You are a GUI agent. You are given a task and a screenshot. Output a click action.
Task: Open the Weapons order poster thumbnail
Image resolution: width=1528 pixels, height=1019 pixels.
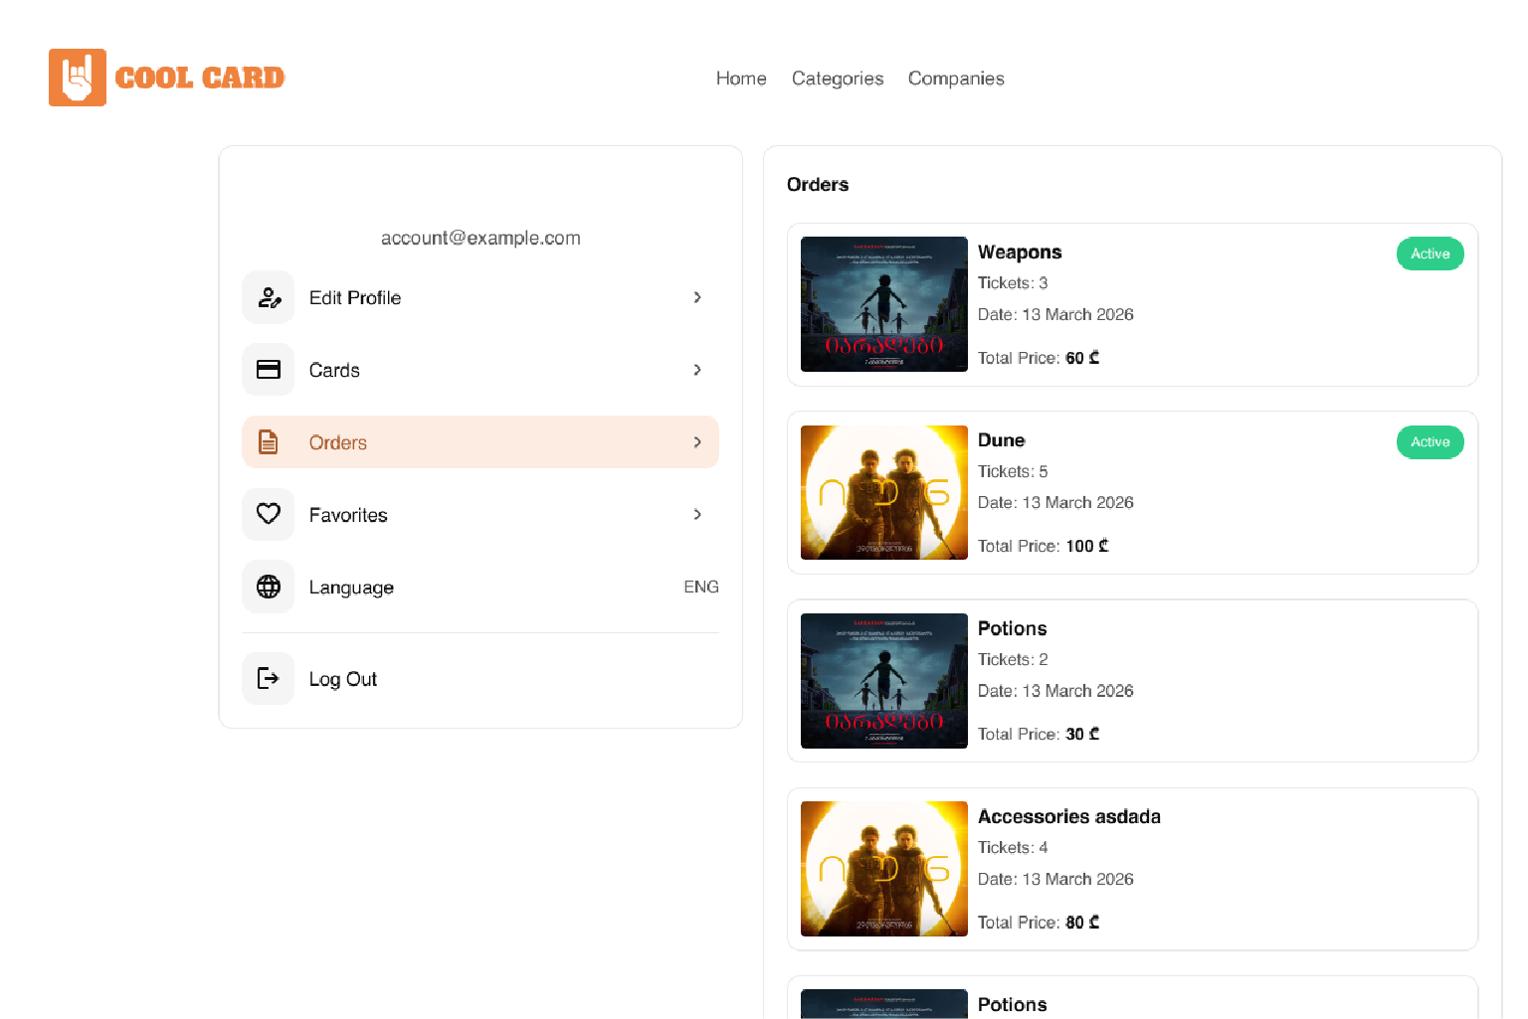pos(884,304)
